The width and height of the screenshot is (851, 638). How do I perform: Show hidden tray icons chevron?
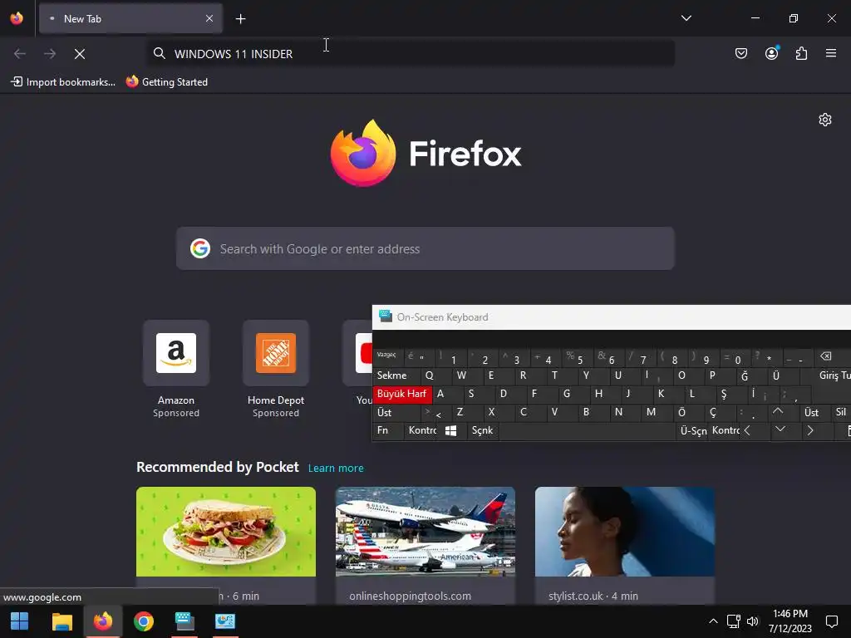point(713,621)
